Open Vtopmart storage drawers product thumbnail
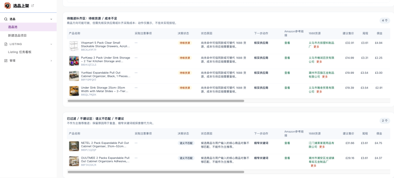394x178 pixels. coord(74,46)
